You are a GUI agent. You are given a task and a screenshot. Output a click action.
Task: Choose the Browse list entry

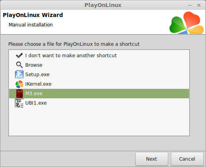(x=99, y=65)
